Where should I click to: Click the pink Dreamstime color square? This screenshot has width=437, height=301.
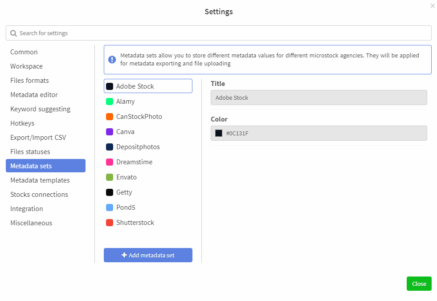110,162
